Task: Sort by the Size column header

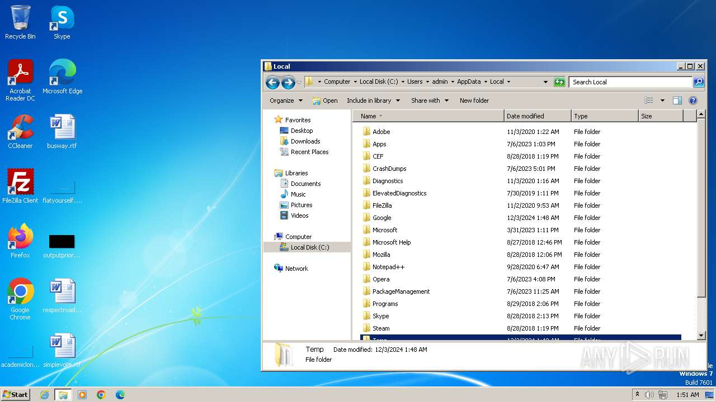Action: point(661,116)
